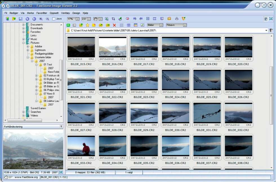276x182 pixels.
Task: Select the Videos folder in tree
Action: [x=34, y=115]
